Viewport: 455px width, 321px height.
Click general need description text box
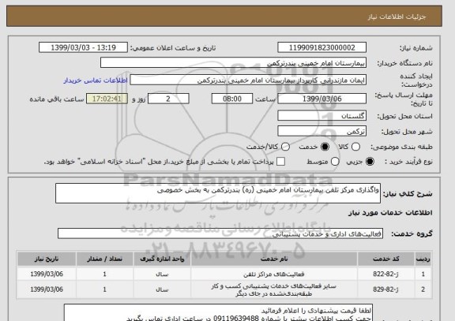pyautogui.click(x=218, y=193)
